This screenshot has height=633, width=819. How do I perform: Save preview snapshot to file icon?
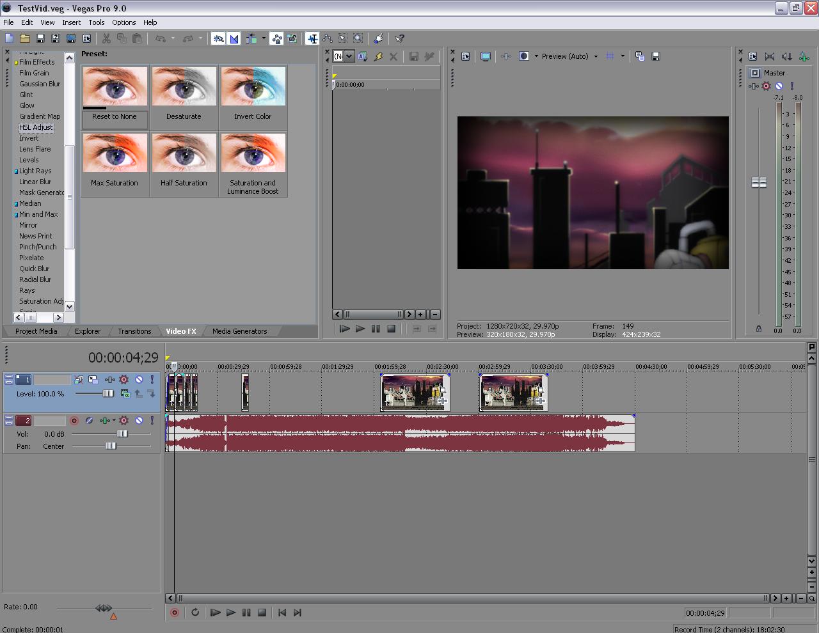pos(656,56)
